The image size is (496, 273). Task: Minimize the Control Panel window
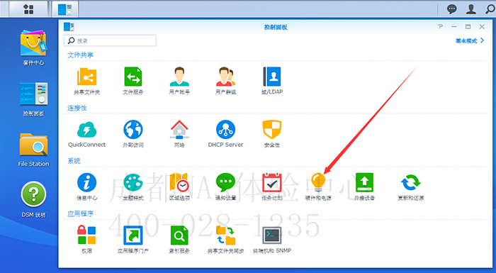tap(454, 27)
